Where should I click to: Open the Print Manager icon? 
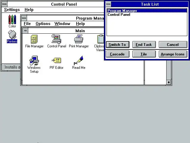[x=79, y=41]
